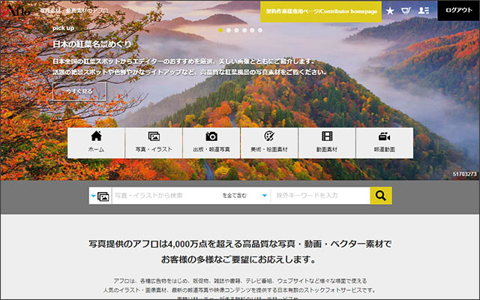Click the favorites star icon
The width and height of the screenshot is (480, 300).
pyautogui.click(x=389, y=10)
